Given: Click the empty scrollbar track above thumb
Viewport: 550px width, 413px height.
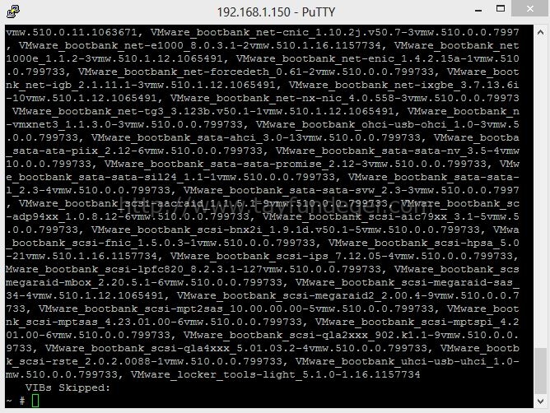Looking at the screenshot, I should (x=540, y=193).
